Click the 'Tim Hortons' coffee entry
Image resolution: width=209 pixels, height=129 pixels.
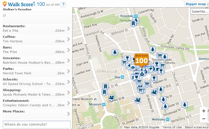pos(13,41)
